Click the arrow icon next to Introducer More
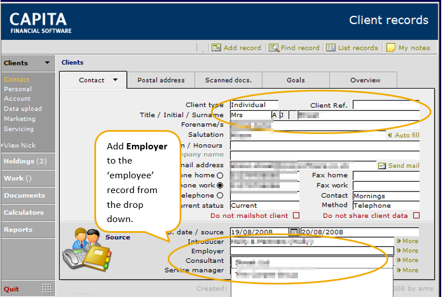 click(399, 241)
